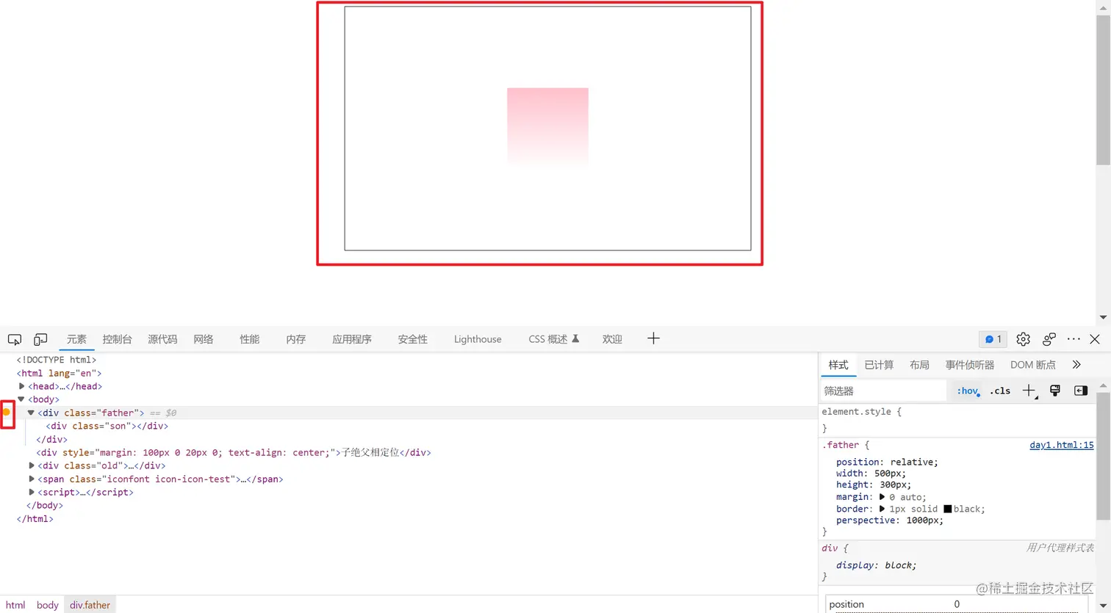The width and height of the screenshot is (1111, 613).
Task: Open the day1.html:15 source link
Action: tap(1062, 445)
